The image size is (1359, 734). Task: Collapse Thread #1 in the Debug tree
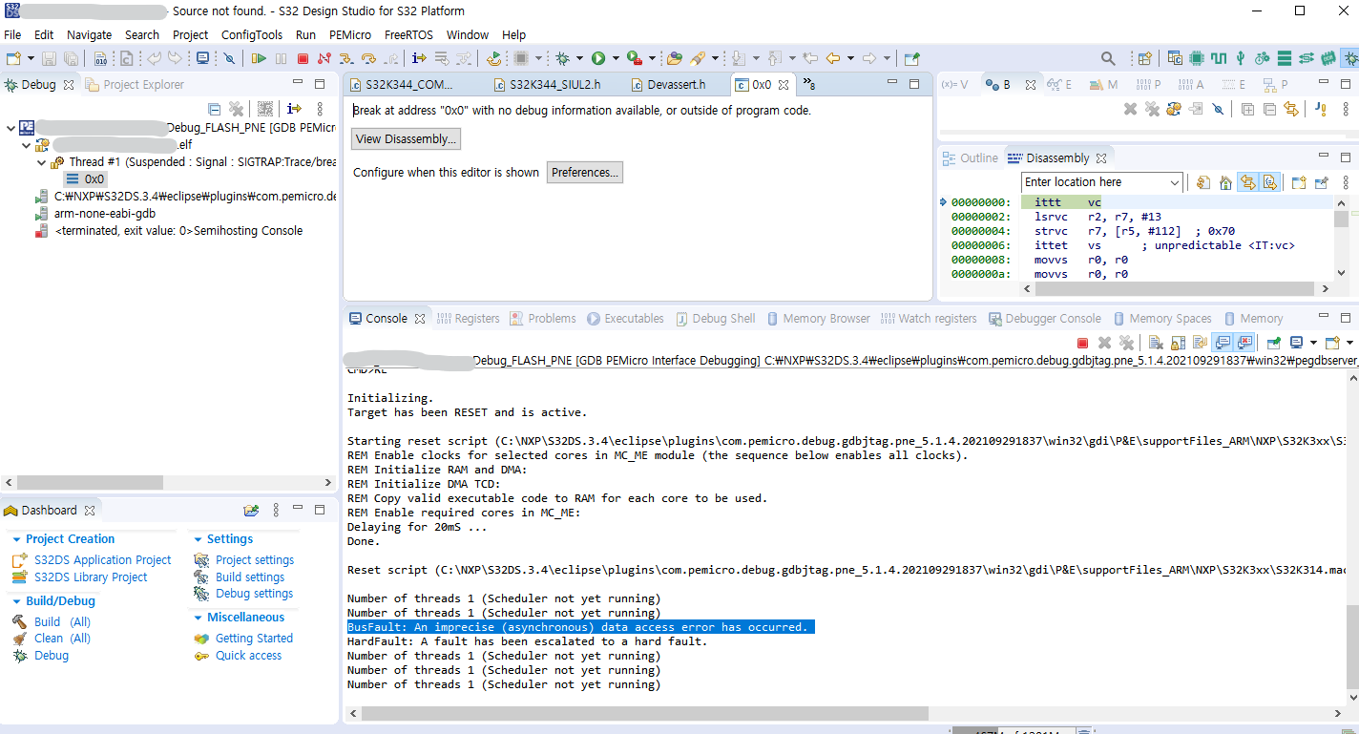(41, 160)
